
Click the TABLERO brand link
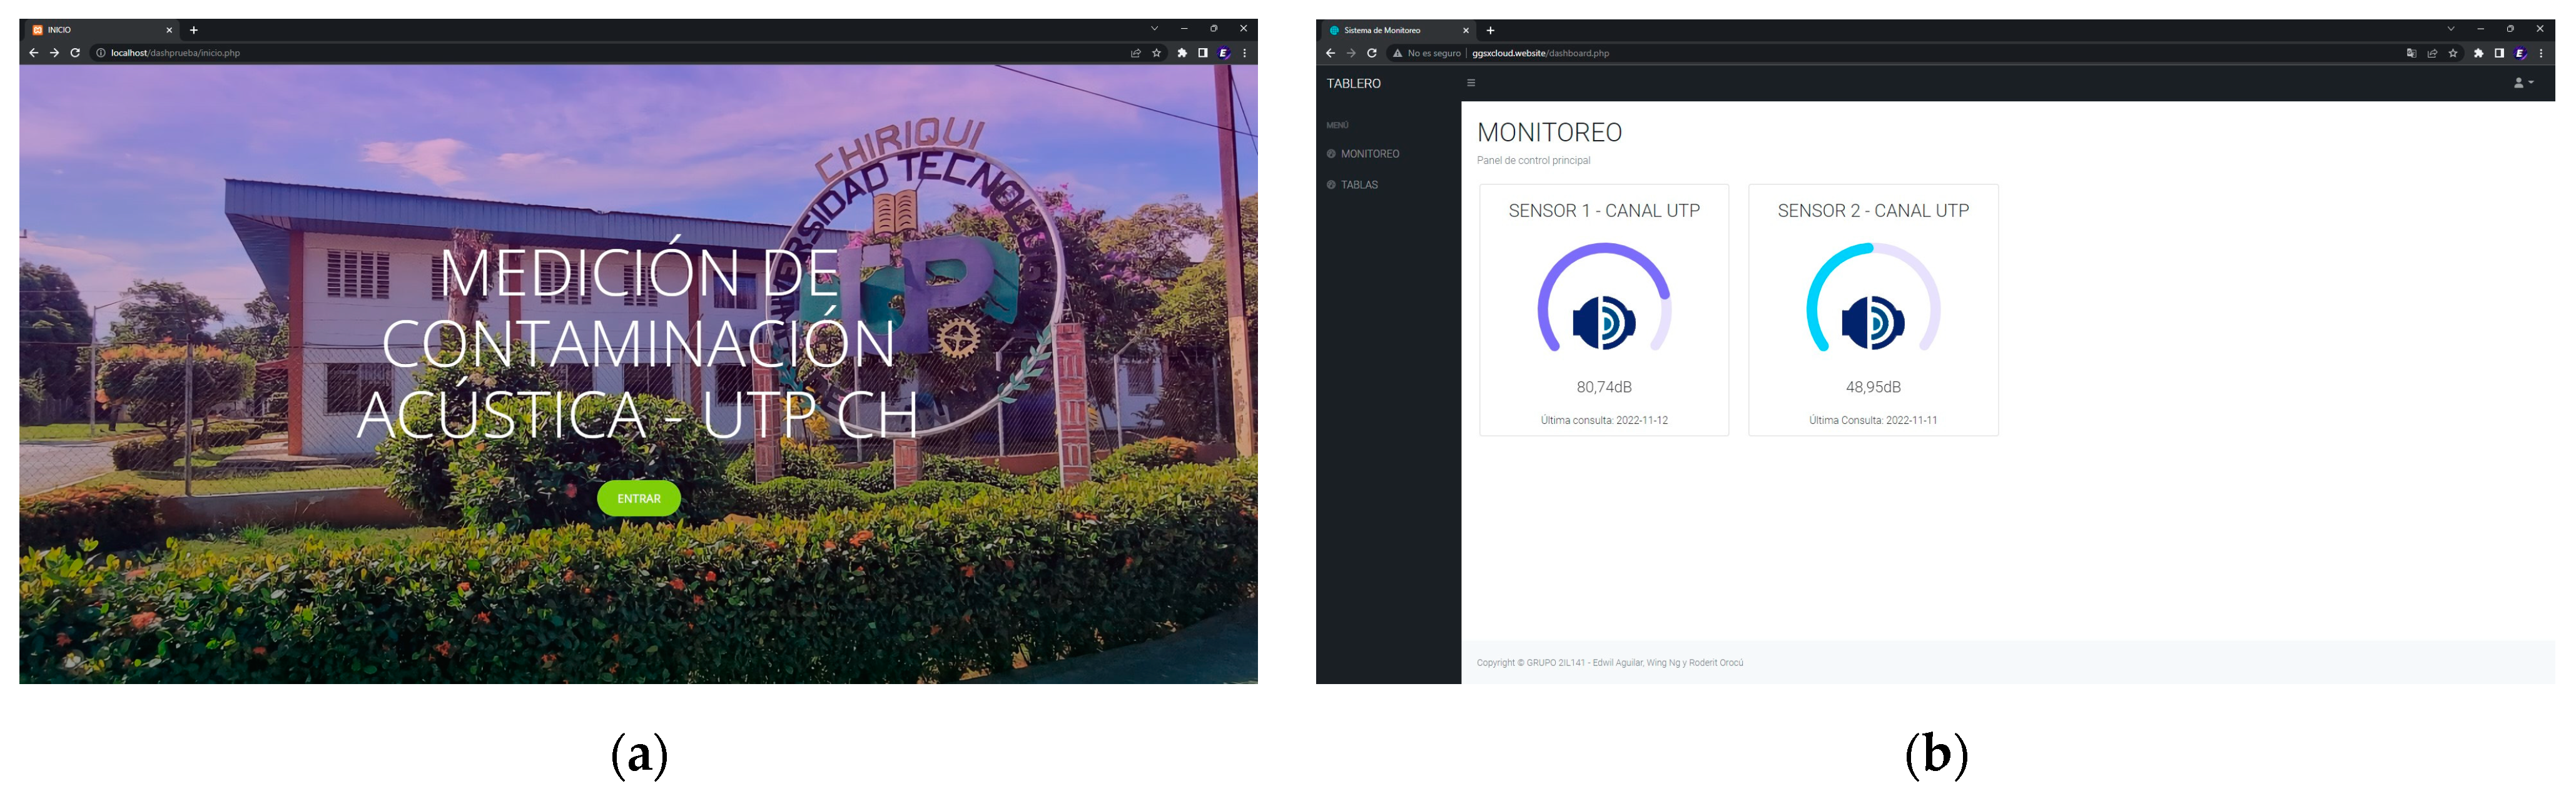1353,83
